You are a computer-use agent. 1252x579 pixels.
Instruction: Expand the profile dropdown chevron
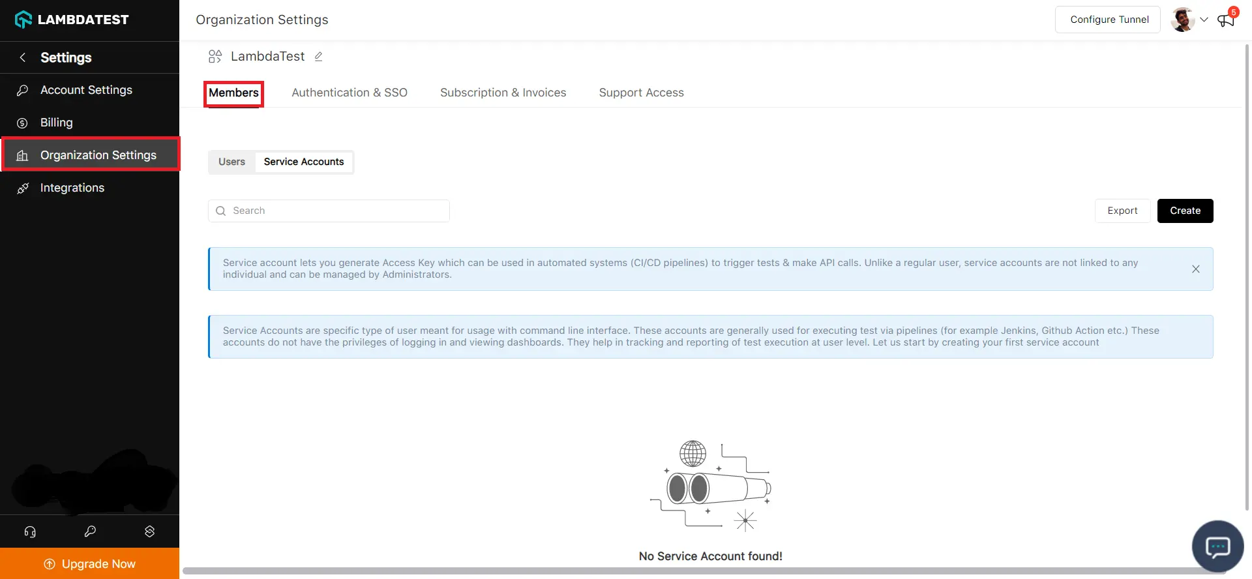(x=1204, y=20)
